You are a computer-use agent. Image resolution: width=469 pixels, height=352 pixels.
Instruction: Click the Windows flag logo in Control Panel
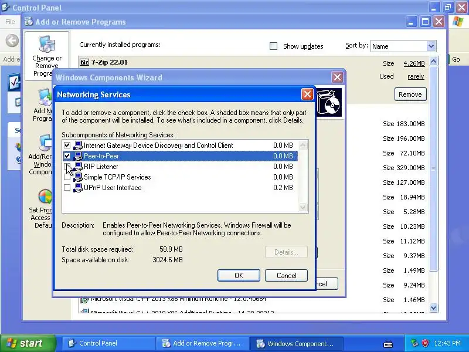point(458,22)
